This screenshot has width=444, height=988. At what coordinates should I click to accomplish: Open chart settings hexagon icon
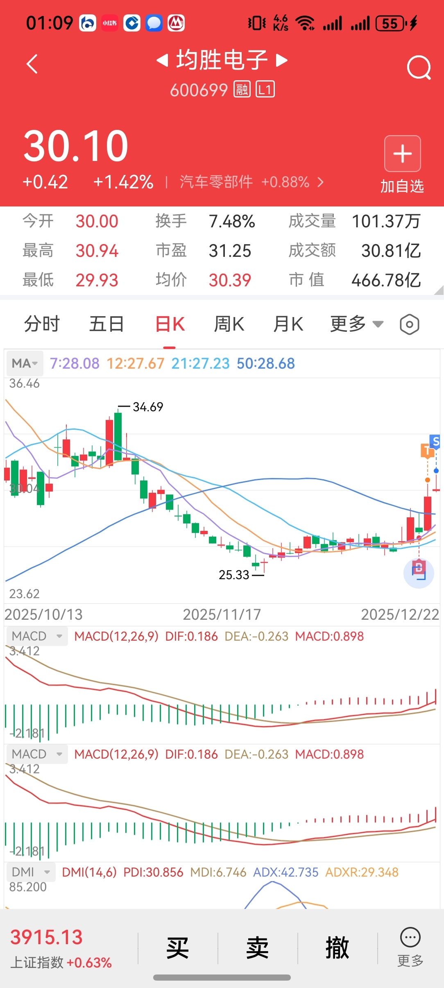click(410, 325)
